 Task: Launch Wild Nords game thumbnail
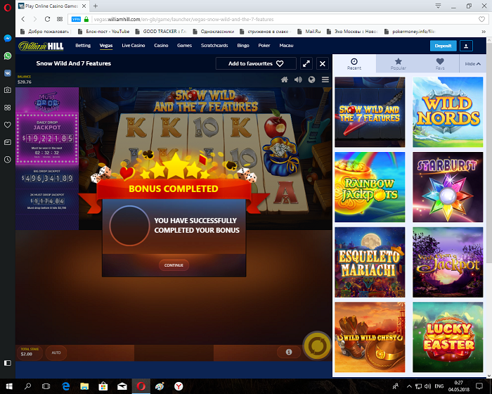tap(448, 112)
